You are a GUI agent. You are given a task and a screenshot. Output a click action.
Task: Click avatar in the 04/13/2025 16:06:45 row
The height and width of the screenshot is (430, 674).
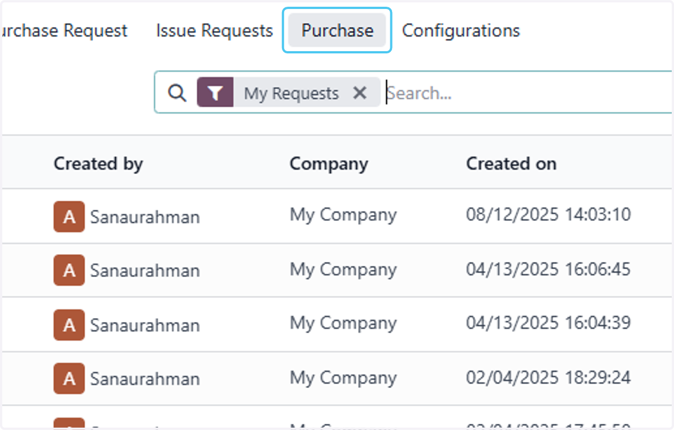pos(69,270)
